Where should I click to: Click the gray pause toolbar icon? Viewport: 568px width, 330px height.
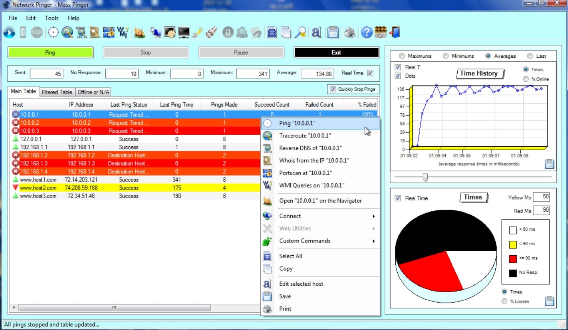tap(23, 33)
